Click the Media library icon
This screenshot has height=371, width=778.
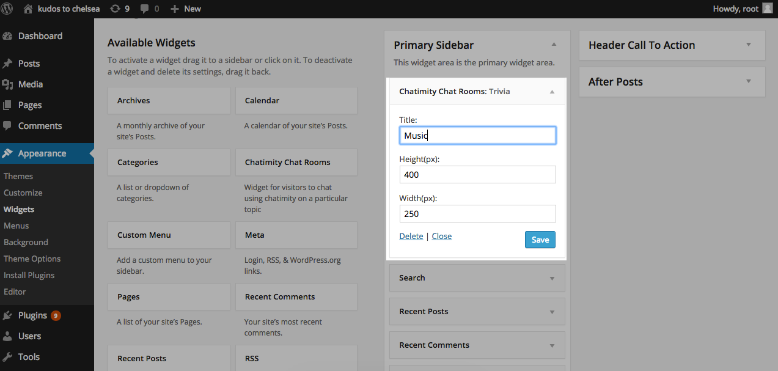7,84
